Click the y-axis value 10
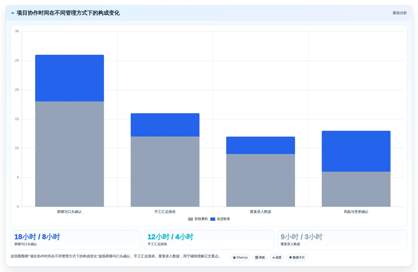Screen dimensions: 418x272 17,148
